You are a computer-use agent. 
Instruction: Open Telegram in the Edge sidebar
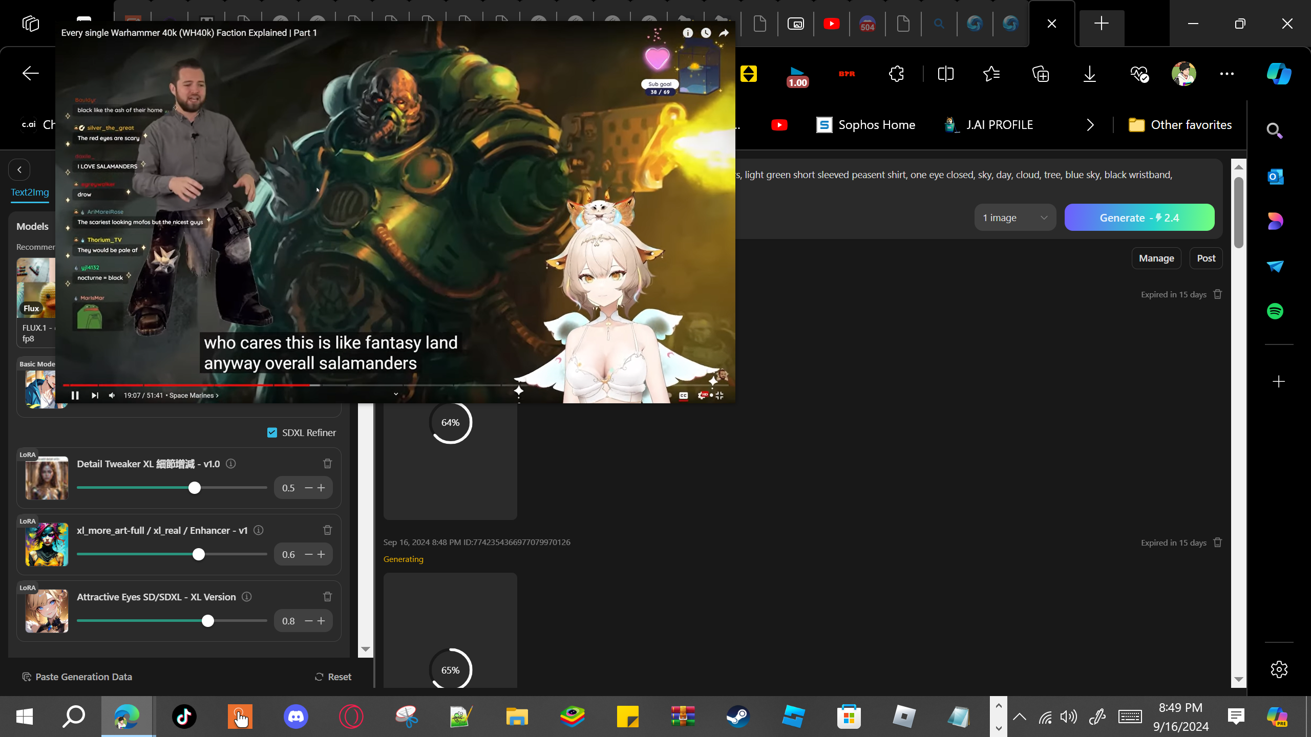pyautogui.click(x=1275, y=266)
